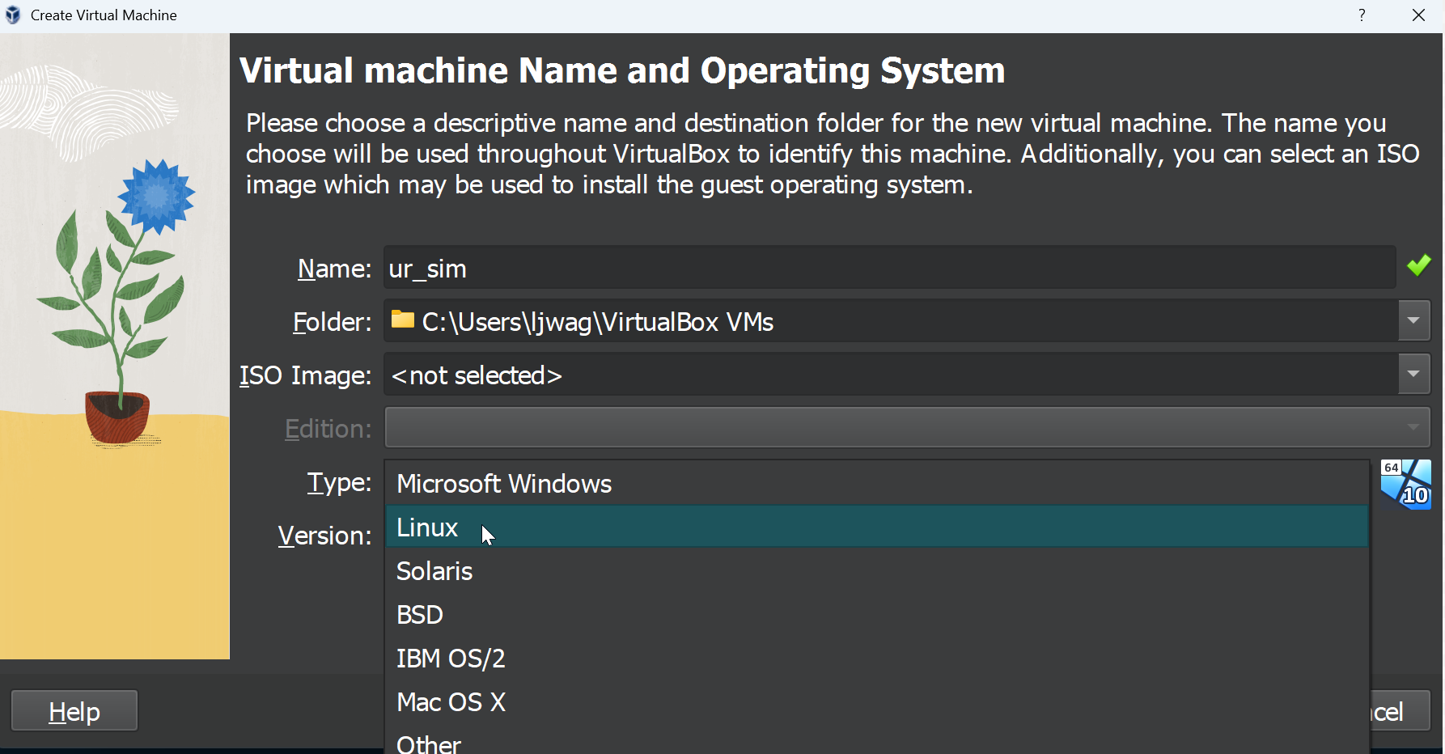The image size is (1445, 754).
Task: Click the partially hidden Cancel button
Action: 1400,711
